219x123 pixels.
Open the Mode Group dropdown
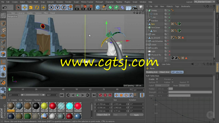click(x=184, y=85)
